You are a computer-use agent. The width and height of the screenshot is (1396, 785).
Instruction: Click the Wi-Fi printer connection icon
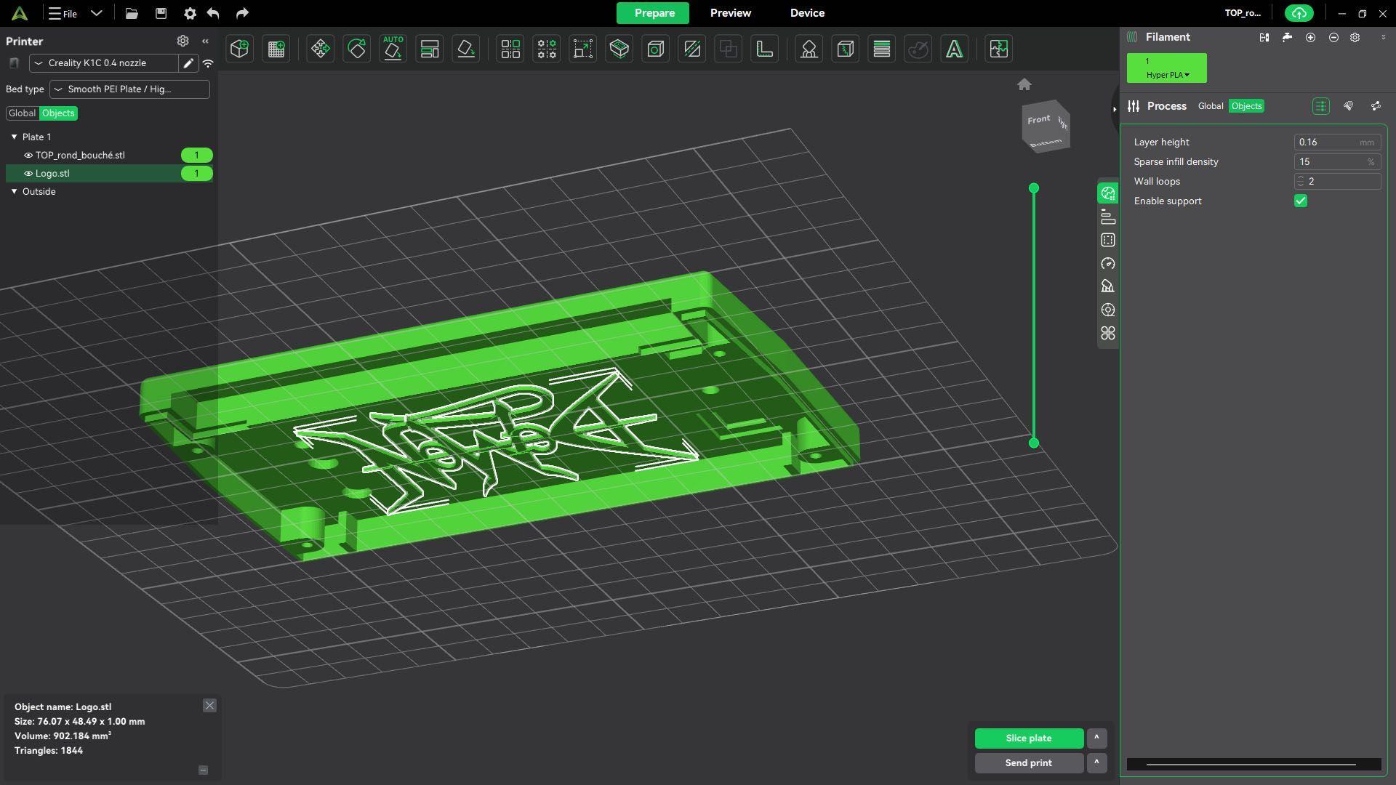208,63
